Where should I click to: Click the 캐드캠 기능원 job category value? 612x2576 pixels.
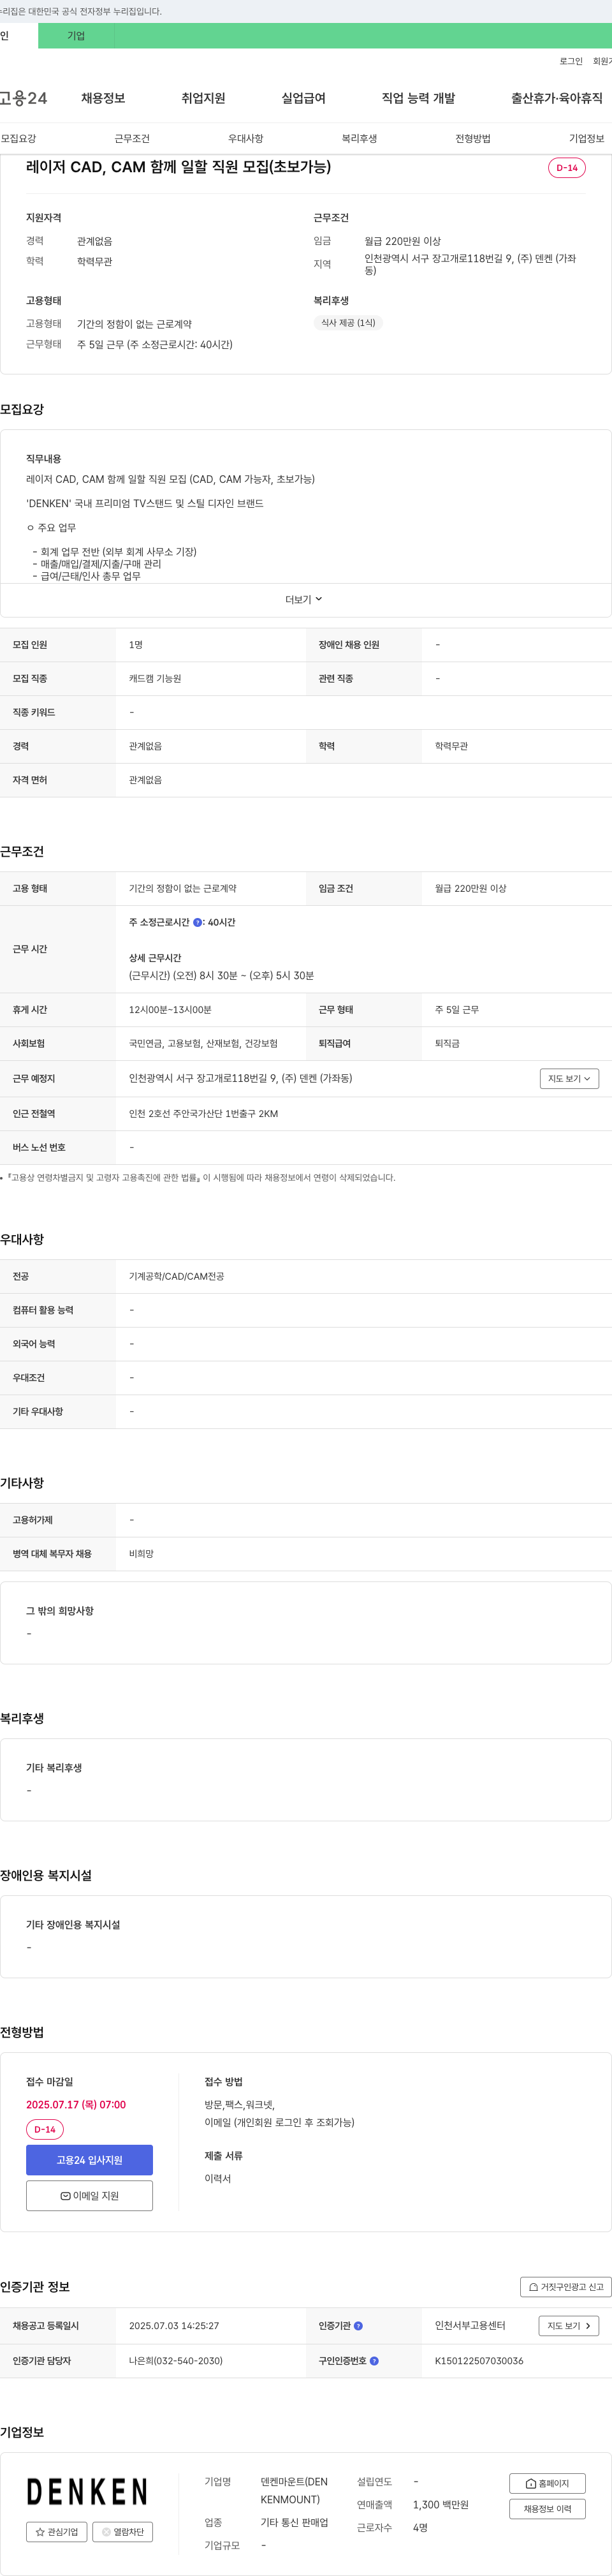tap(155, 679)
